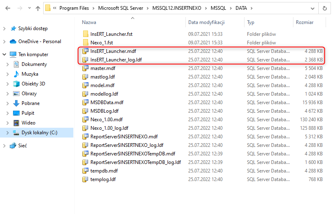The height and width of the screenshot is (214, 335).
Task: Select ReportServer$INSERTNEXOTempDB.mdf file name
Action: click(x=133, y=154)
